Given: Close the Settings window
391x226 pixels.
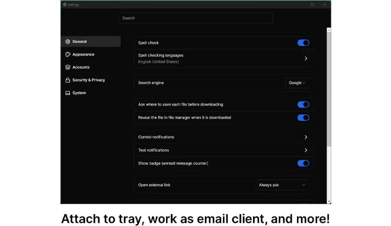Looking at the screenshot, I should pos(325,5).
